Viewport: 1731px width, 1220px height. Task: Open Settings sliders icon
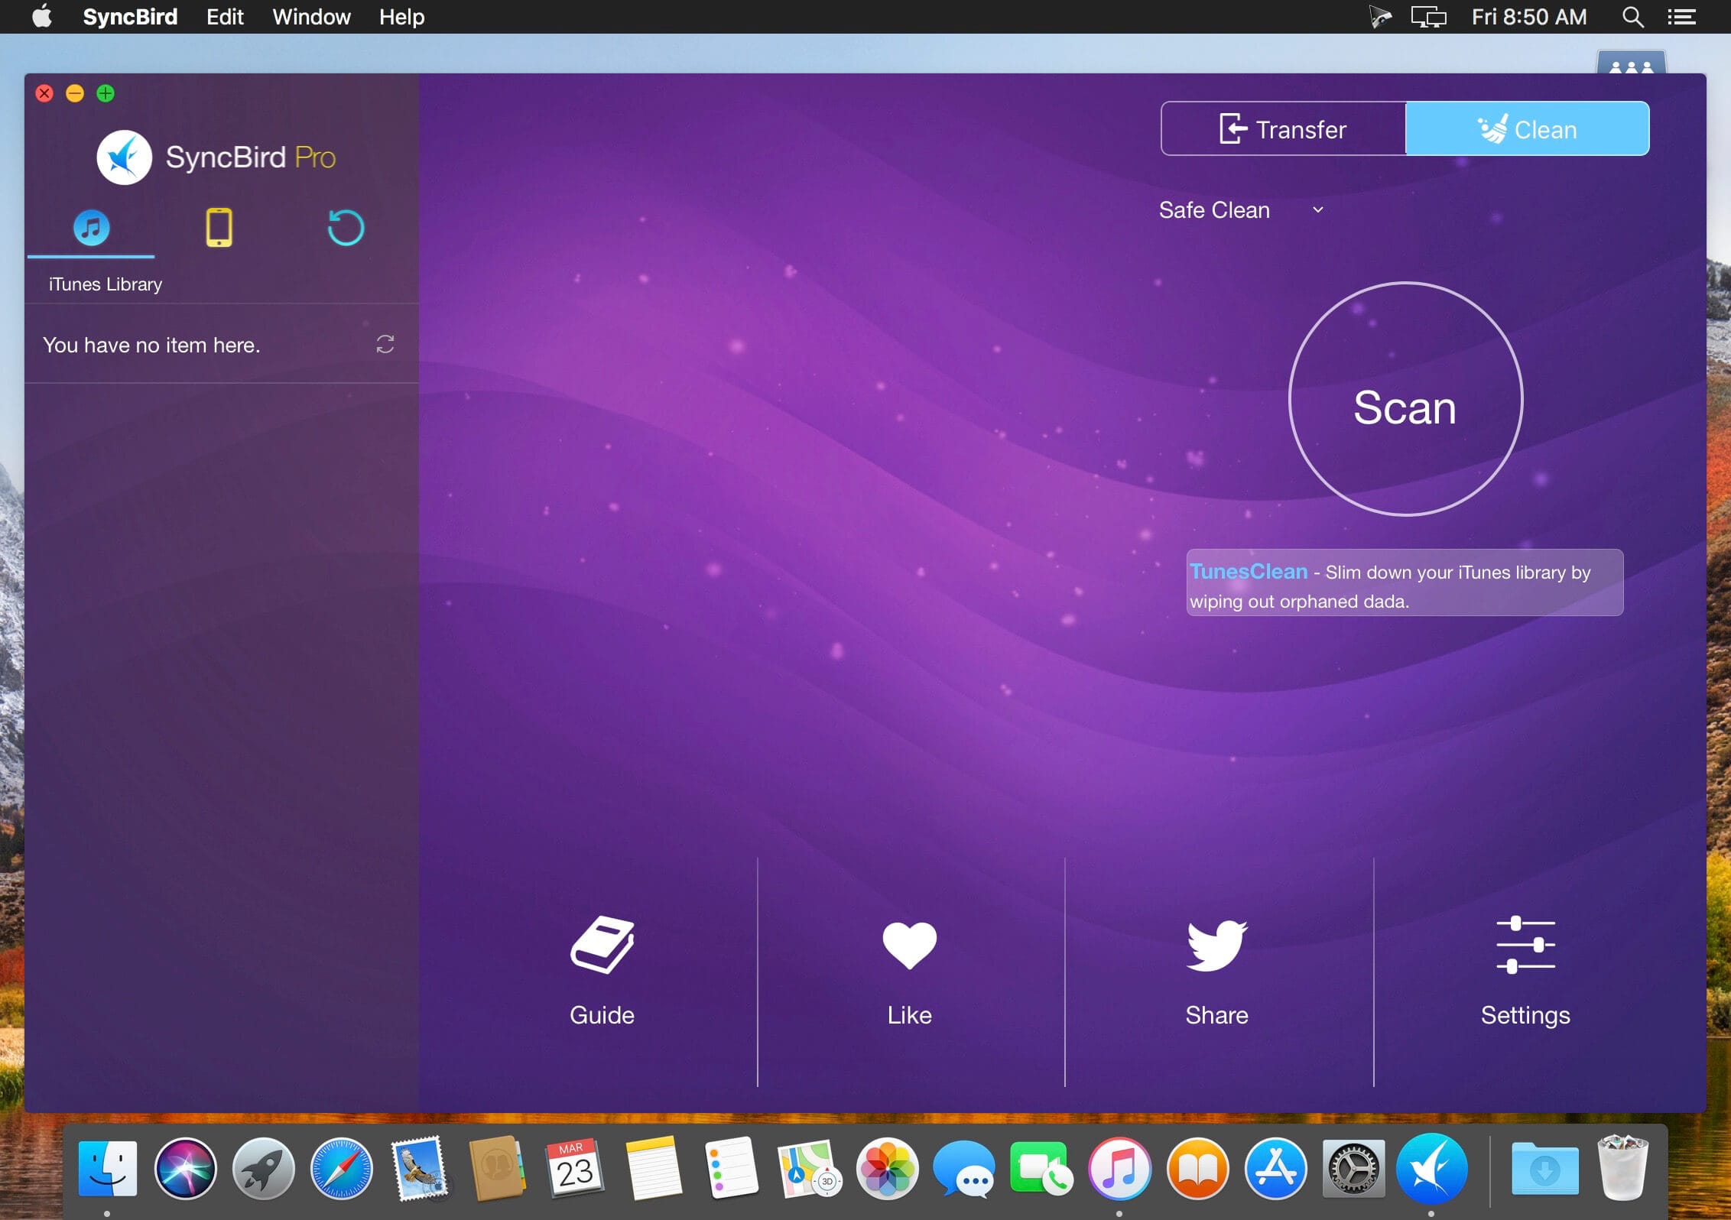point(1525,946)
